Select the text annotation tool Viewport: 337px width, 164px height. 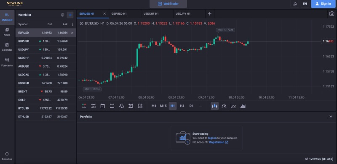pyautogui.click(x=131, y=106)
